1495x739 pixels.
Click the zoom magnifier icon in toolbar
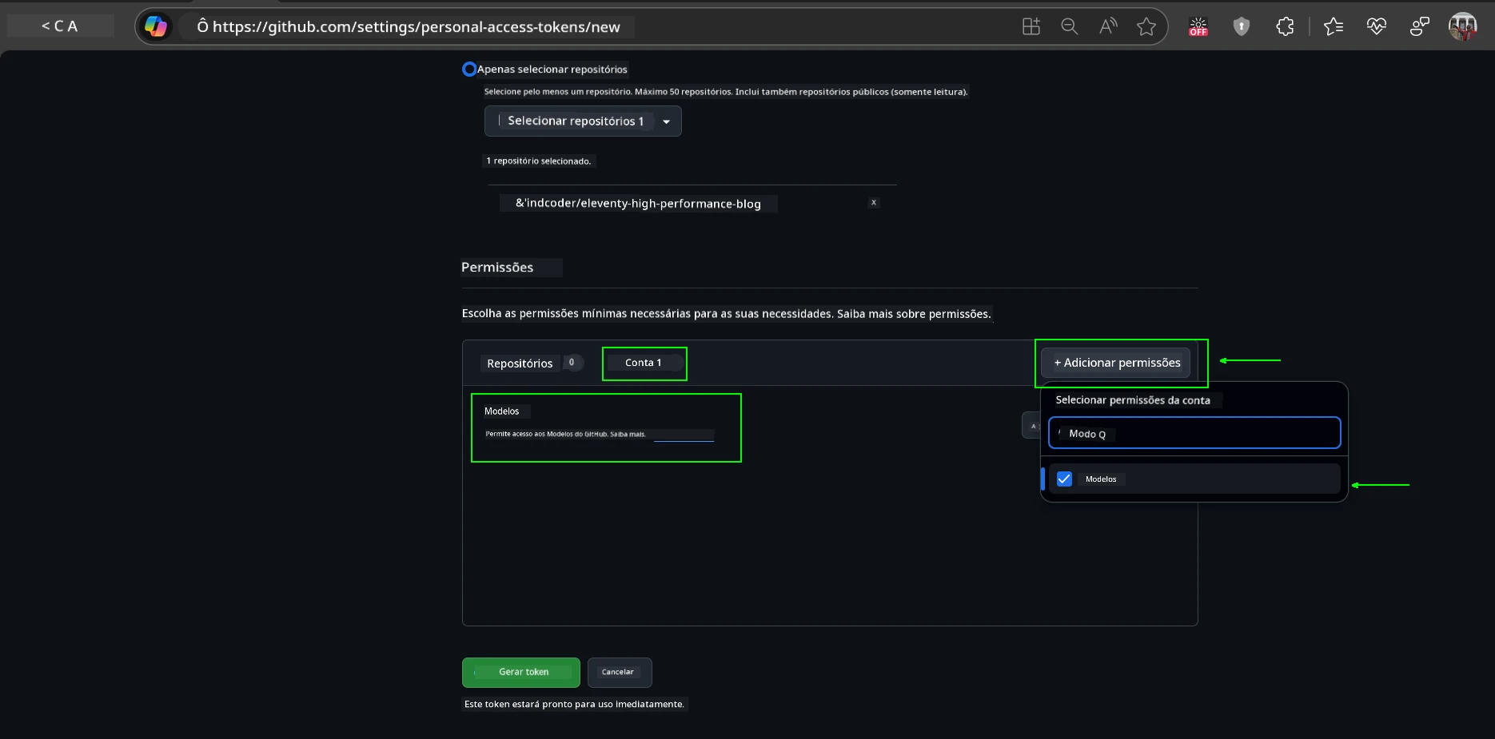click(1070, 26)
